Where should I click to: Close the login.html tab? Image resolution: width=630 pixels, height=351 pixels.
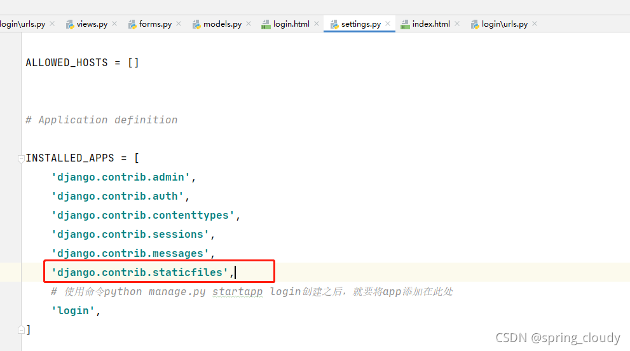coord(317,24)
